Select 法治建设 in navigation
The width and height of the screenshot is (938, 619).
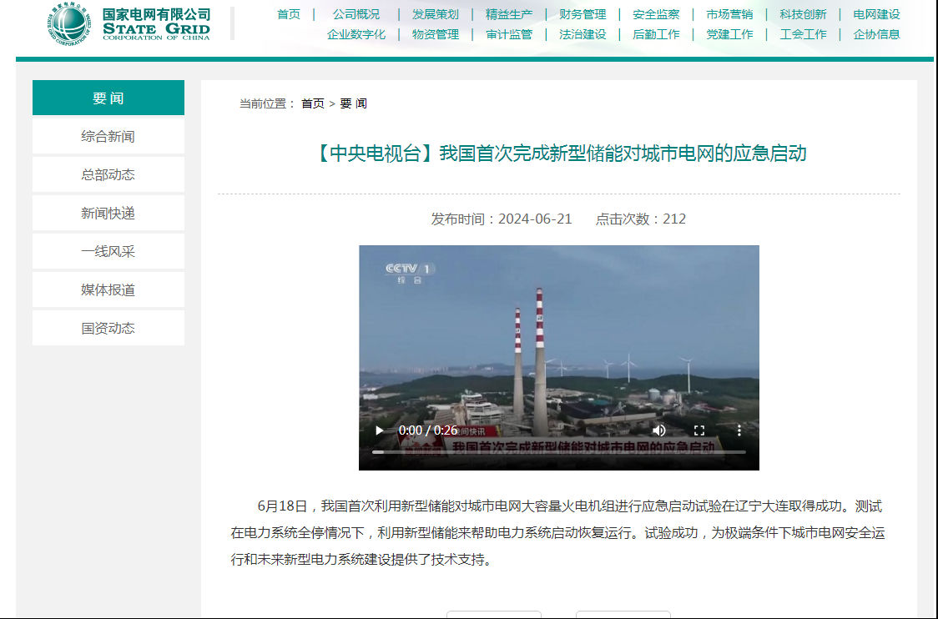coord(582,35)
